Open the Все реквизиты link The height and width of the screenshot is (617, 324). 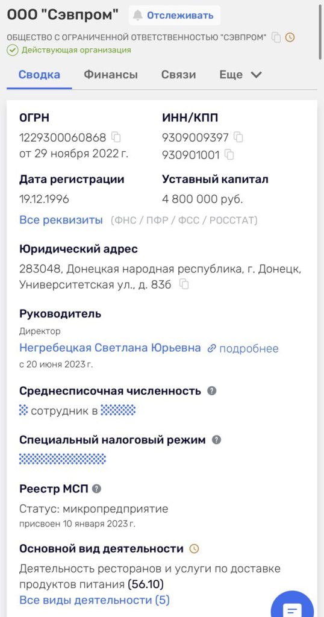point(61,219)
